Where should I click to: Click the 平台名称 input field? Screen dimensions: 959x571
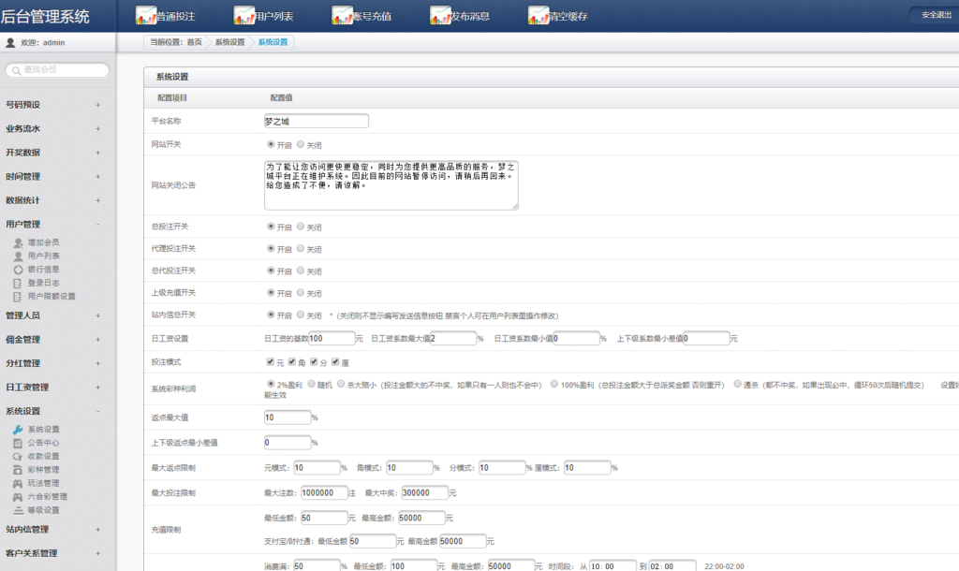(317, 121)
